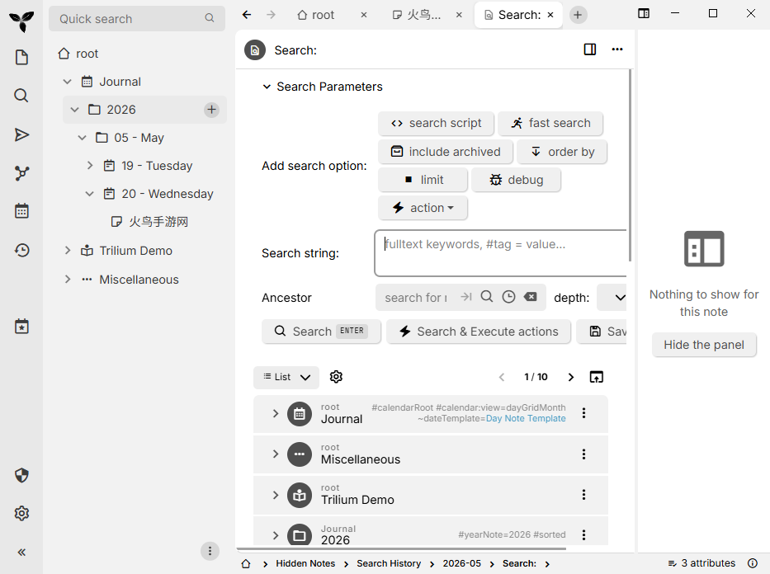Open today's journal note starred calendar icon

click(21, 327)
